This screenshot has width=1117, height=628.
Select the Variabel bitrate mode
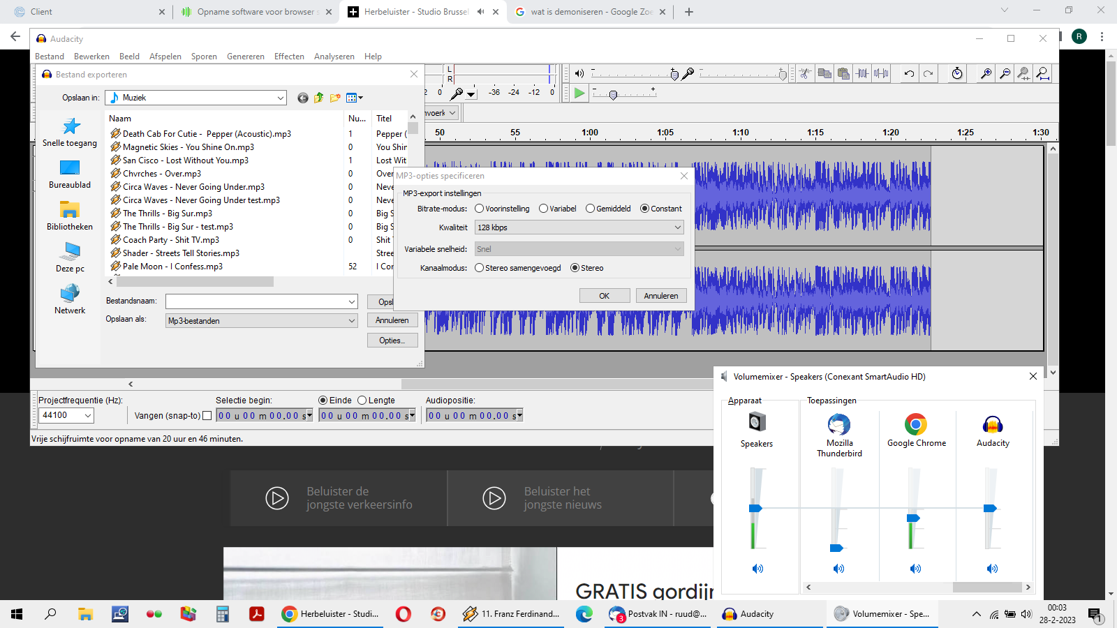(x=544, y=209)
